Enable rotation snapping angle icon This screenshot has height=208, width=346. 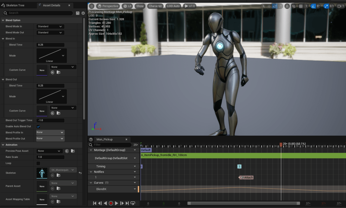pos(313,6)
